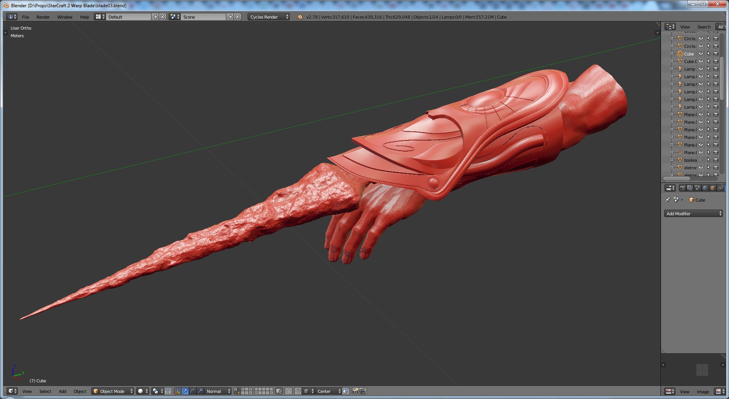Toggle align rotation with snapping target
Screen dimensions: 729x399
click(346, 391)
